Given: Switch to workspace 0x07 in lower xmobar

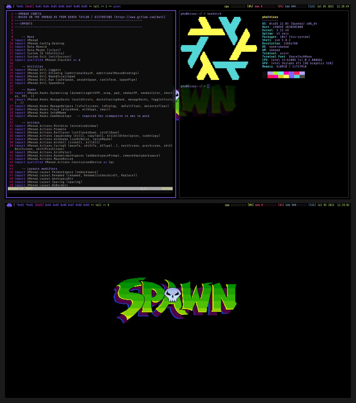Looking at the screenshot, I should point(71,205).
